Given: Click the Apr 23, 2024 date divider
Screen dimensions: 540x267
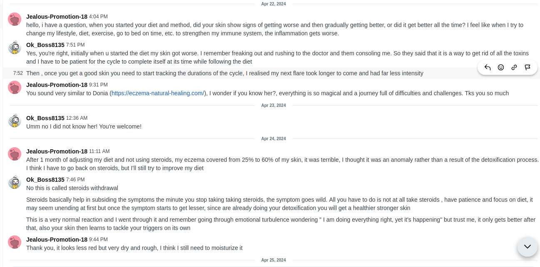Looking at the screenshot, I should point(273,105).
